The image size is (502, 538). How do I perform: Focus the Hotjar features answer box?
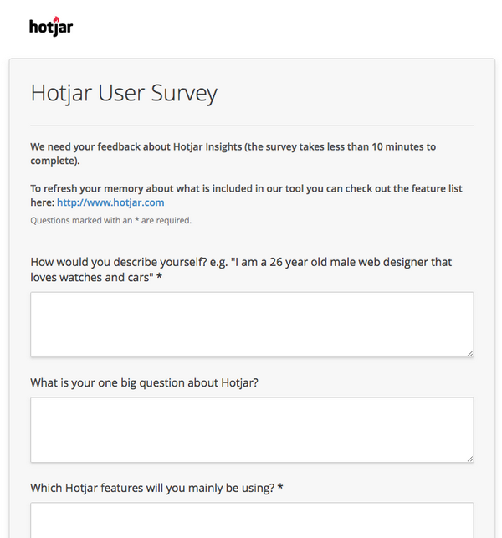(x=252, y=520)
